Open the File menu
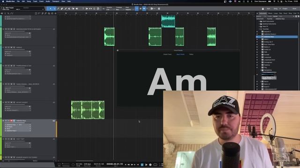 (18, 1)
